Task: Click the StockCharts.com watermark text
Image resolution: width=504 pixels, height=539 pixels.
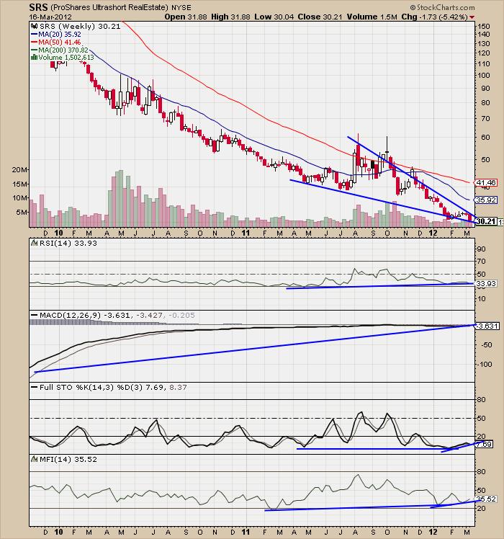Action: pos(442,7)
